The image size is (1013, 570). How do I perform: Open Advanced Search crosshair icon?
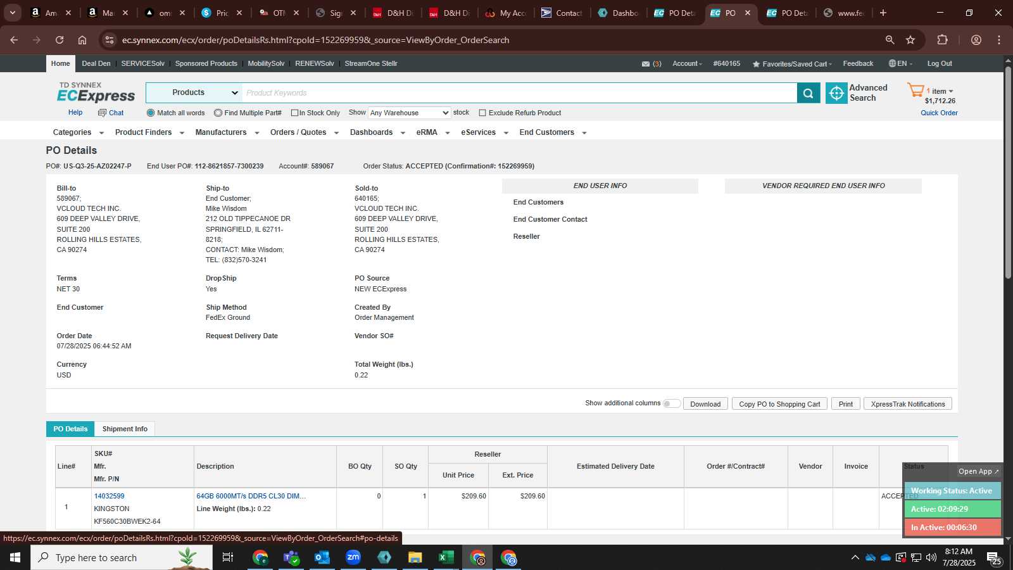(x=836, y=93)
